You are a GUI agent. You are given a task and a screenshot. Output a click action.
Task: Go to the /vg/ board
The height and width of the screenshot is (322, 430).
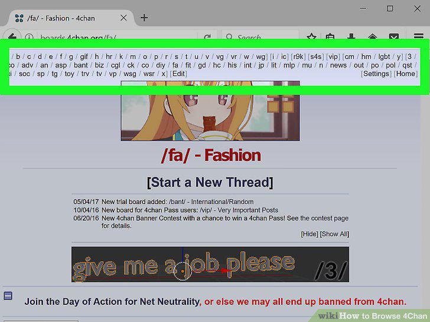coord(220,57)
